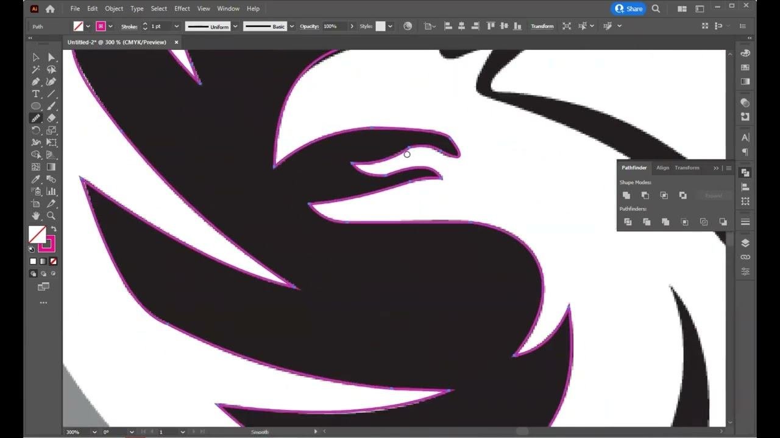This screenshot has height=438, width=780.
Task: Open the File menu
Action: [75, 9]
